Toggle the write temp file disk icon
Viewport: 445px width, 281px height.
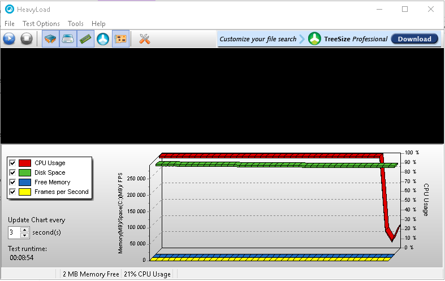(x=68, y=39)
